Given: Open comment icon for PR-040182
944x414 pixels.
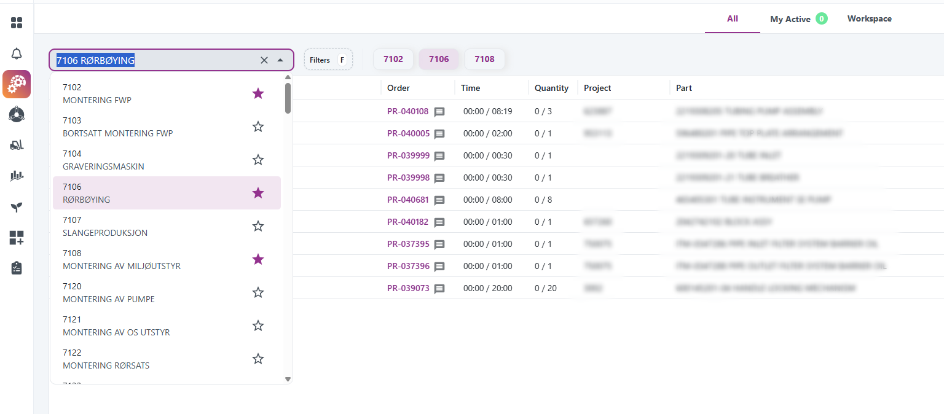Looking at the screenshot, I should point(439,222).
